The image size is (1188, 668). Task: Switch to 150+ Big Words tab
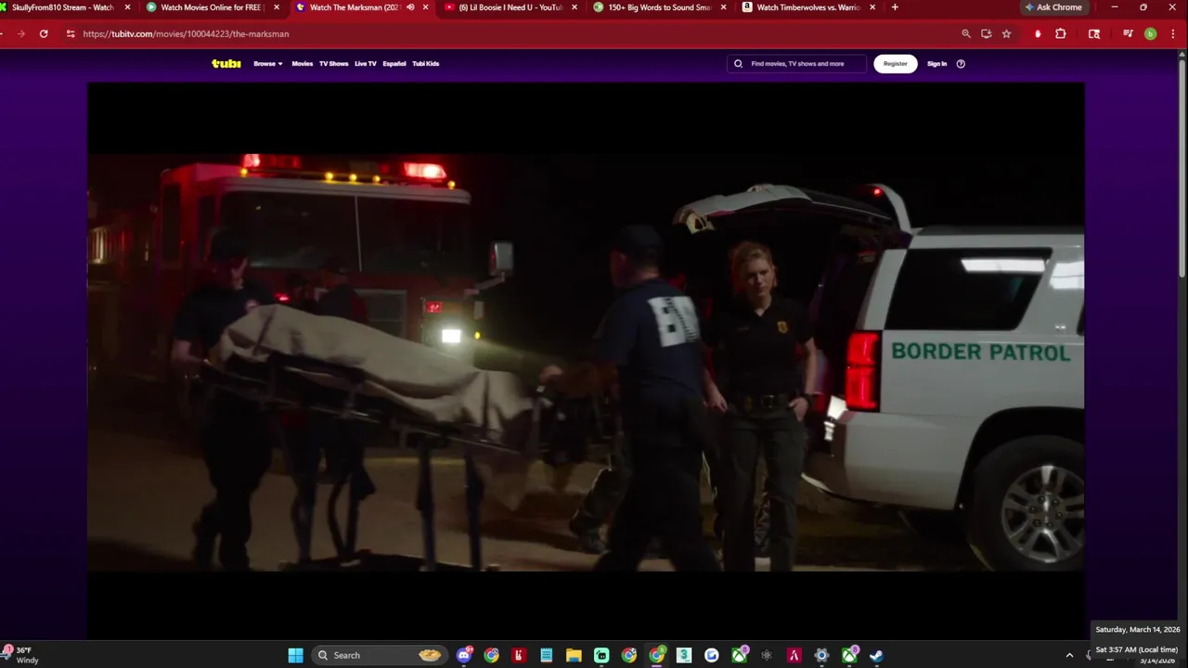pyautogui.click(x=659, y=7)
